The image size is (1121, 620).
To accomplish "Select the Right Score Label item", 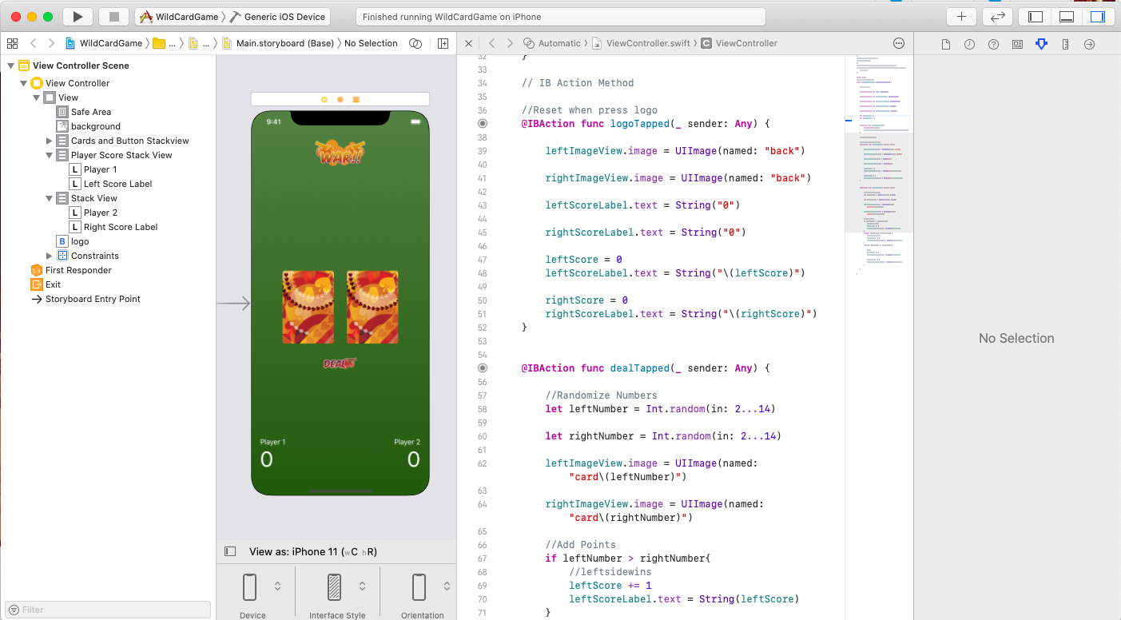I will pos(120,227).
